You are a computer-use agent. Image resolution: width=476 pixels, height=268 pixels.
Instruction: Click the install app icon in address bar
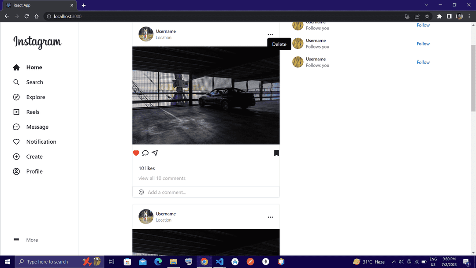(x=407, y=16)
